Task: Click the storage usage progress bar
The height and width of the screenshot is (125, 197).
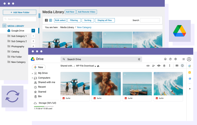Action: (x=44, y=107)
